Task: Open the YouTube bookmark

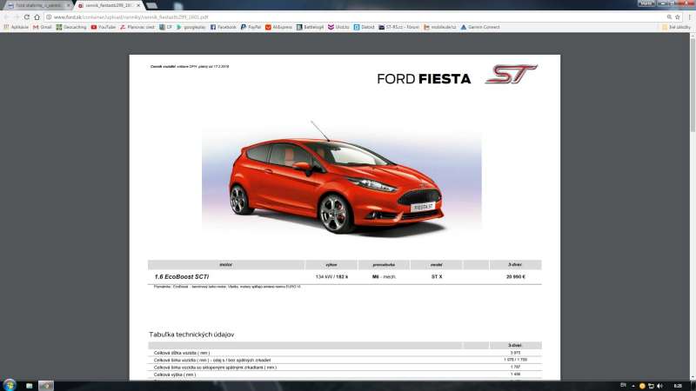Action: (104, 27)
